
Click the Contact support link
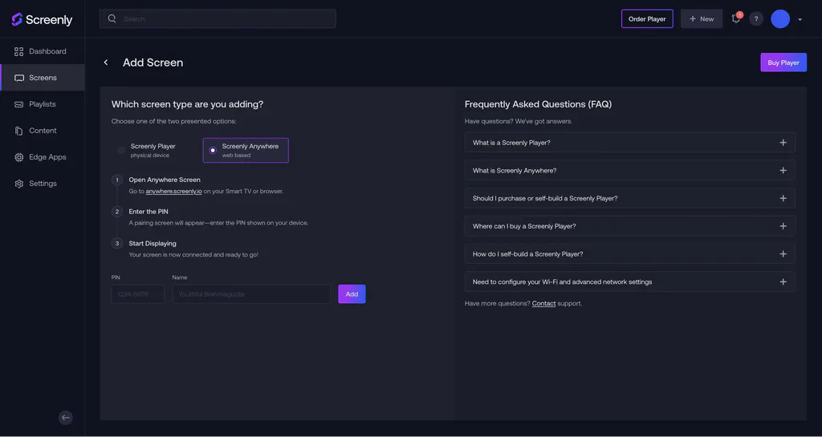[543, 304]
